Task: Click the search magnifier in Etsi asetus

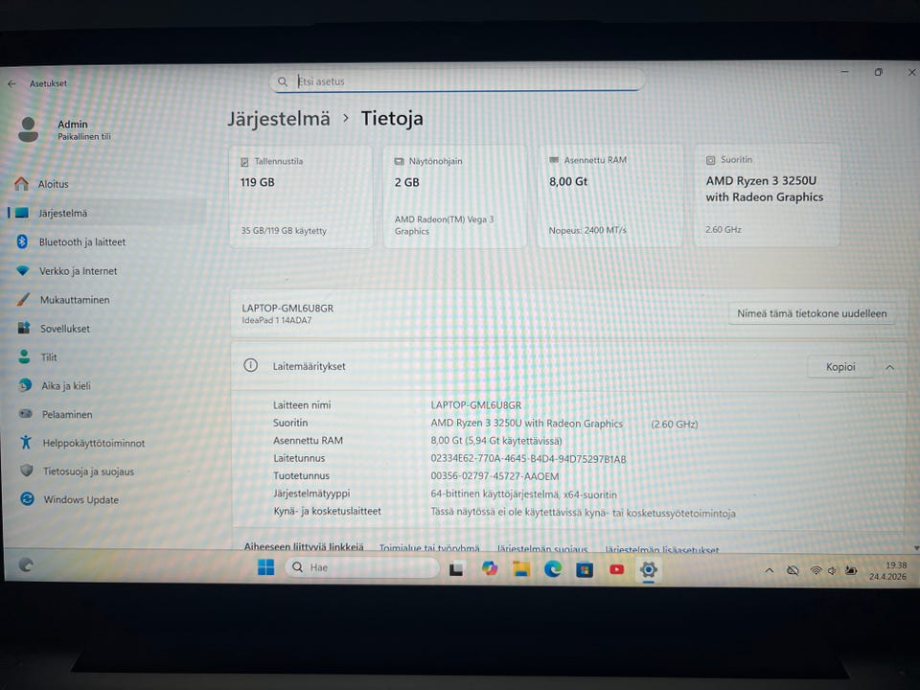Action: click(283, 81)
